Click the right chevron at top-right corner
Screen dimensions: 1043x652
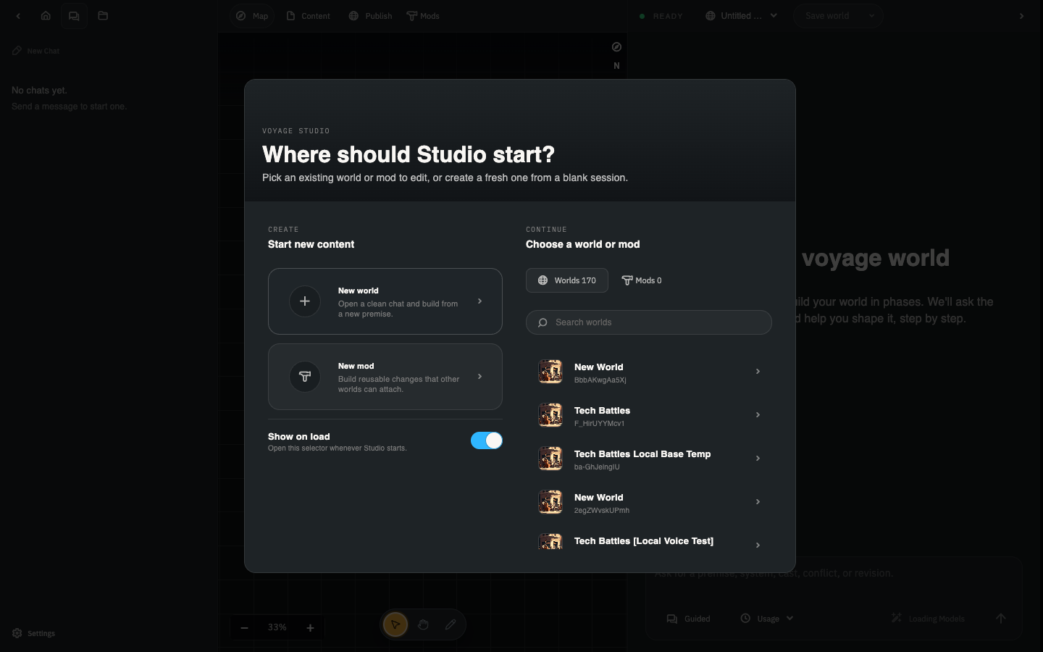click(x=1022, y=16)
